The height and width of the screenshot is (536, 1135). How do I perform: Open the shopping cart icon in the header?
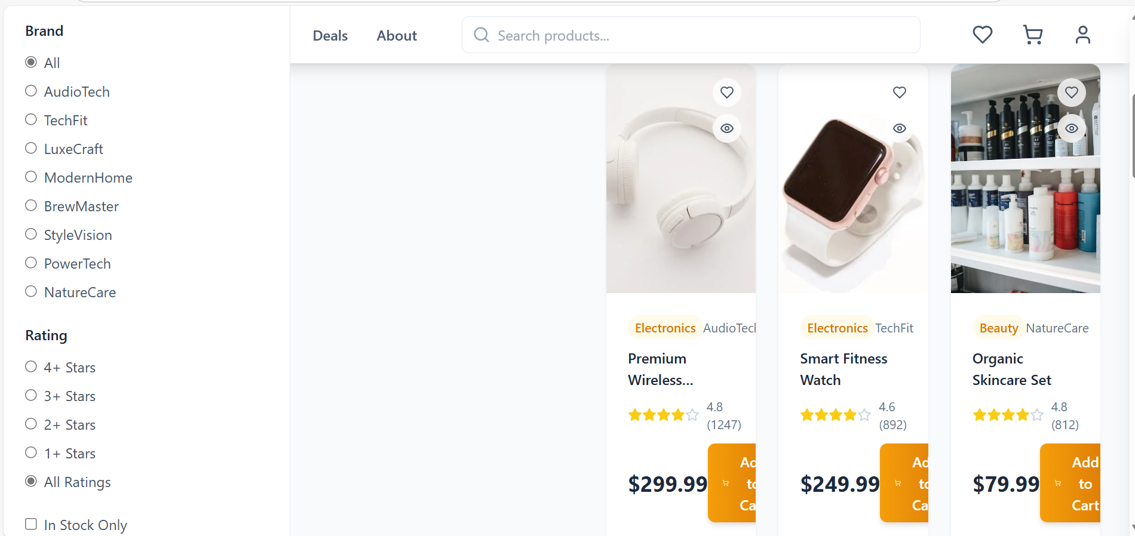pyautogui.click(x=1033, y=35)
